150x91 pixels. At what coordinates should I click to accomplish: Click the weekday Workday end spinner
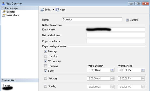[143, 70]
